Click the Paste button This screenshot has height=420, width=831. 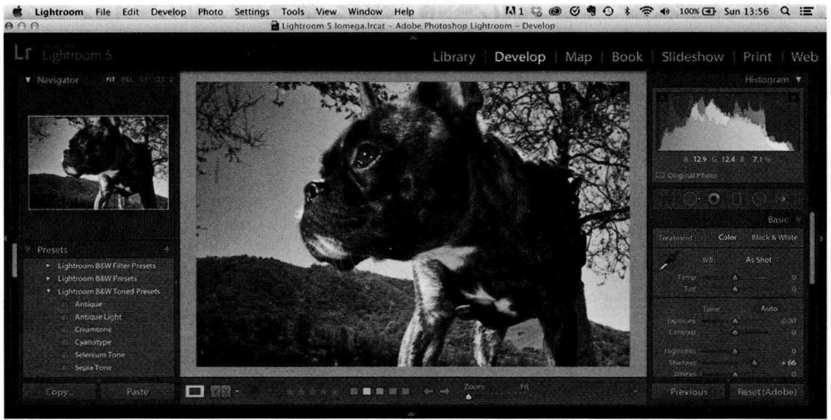138,392
